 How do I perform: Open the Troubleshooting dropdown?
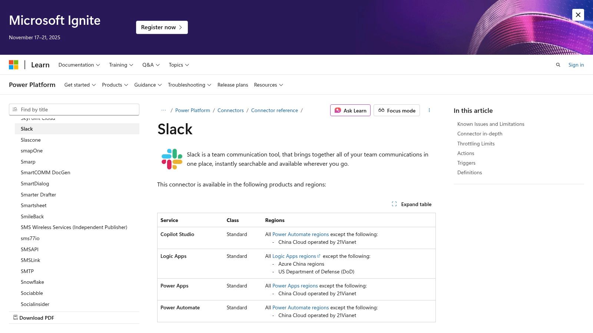[x=189, y=85]
